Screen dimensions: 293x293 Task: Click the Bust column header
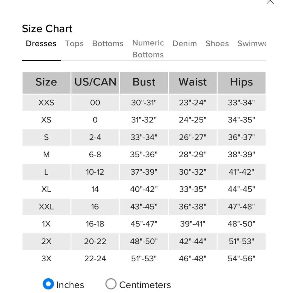pyautogui.click(x=144, y=82)
